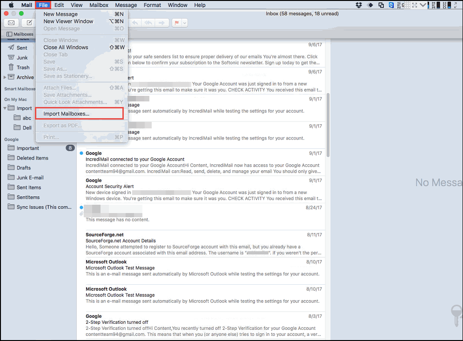Select the Junk E-mail folder
This screenshot has height=341, width=463.
tap(30, 178)
